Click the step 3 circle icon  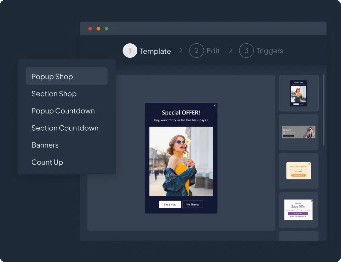[x=246, y=51]
